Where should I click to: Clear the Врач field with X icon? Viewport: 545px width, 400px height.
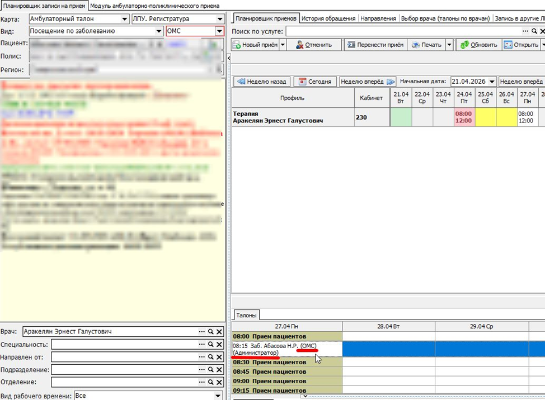219,332
